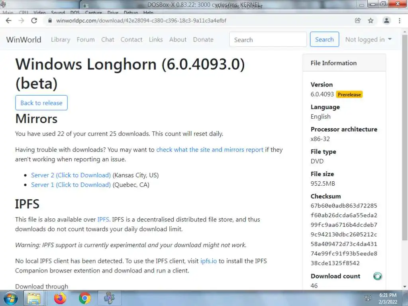408x306 pixels.
Task: Open the Links nav item
Action: click(x=156, y=39)
